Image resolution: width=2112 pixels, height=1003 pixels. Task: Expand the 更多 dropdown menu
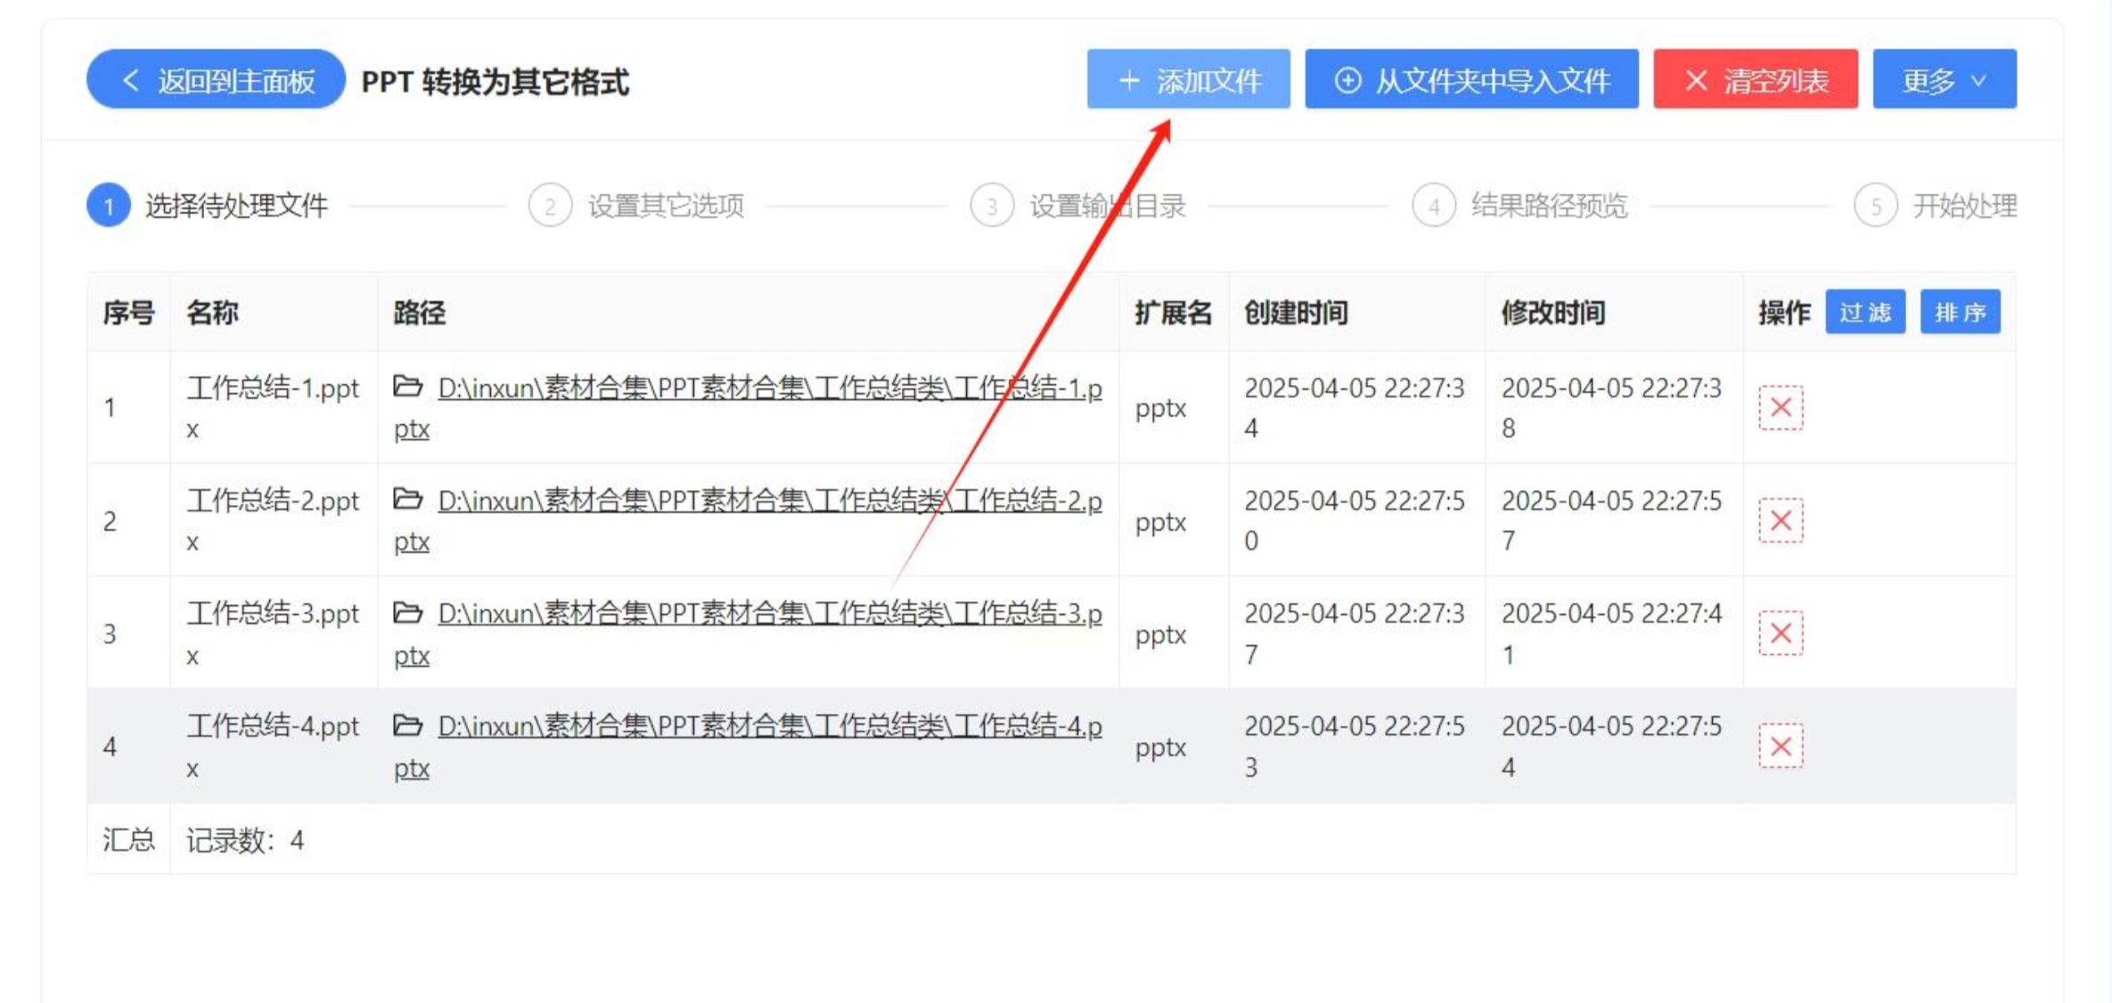[x=1944, y=80]
